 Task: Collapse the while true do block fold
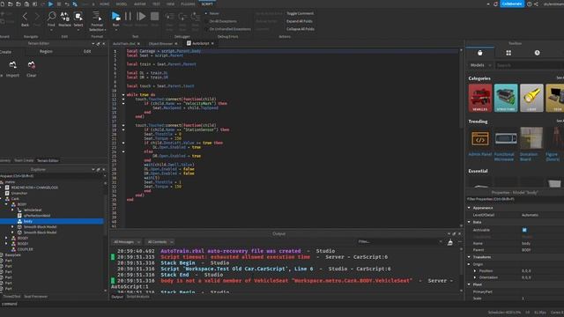coord(123,95)
